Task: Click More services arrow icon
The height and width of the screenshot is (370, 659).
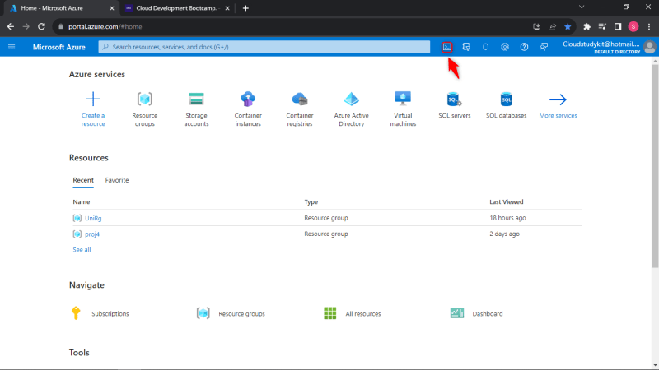Action: [x=558, y=99]
